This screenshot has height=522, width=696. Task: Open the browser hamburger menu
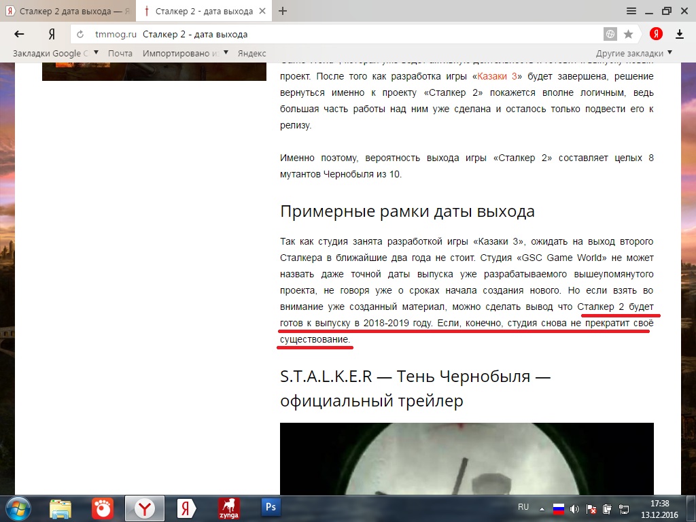631,11
